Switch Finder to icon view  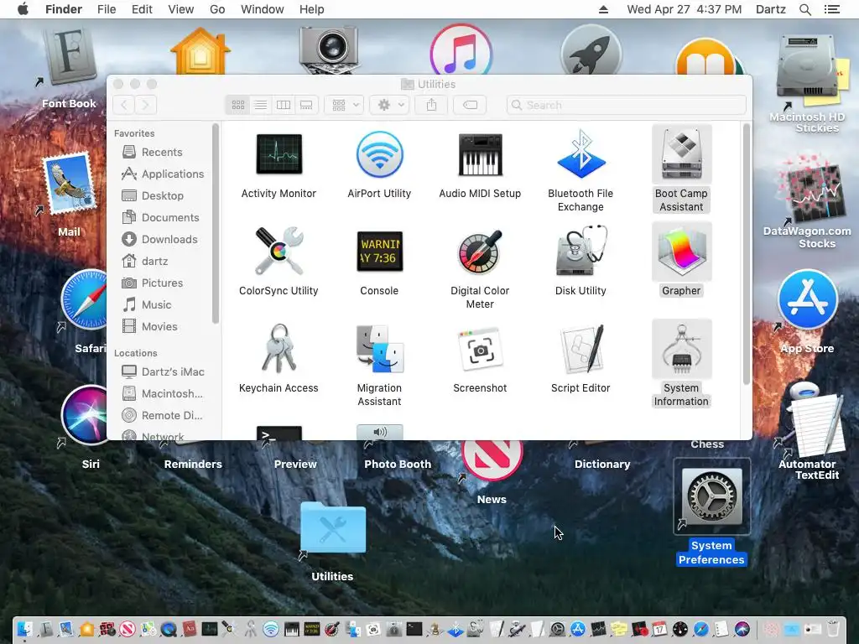(x=237, y=105)
